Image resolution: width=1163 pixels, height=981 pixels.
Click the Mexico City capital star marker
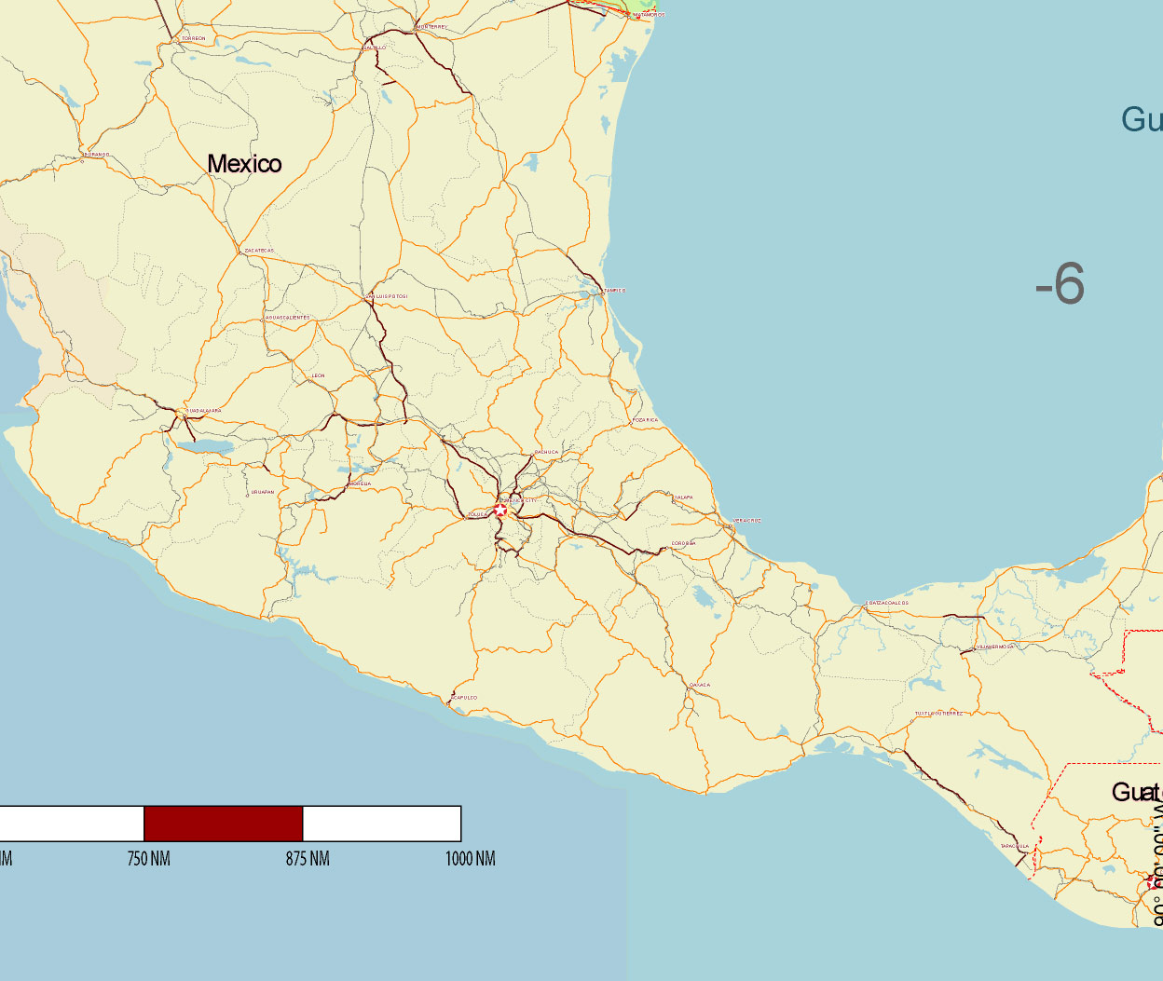click(x=501, y=510)
